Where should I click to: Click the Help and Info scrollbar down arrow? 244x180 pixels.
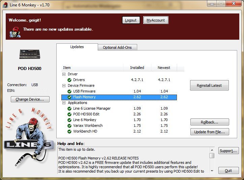[212, 171]
